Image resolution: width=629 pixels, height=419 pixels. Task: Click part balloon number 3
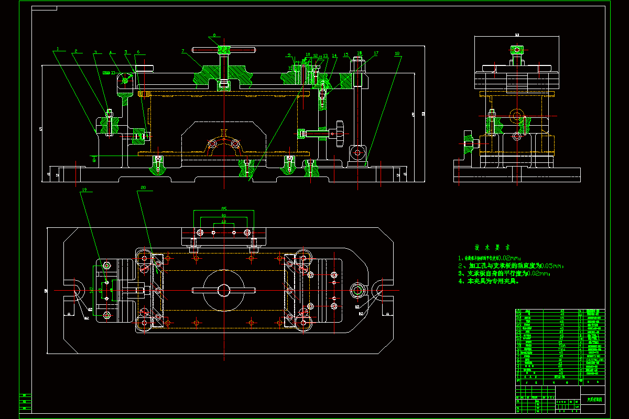tap(95, 52)
